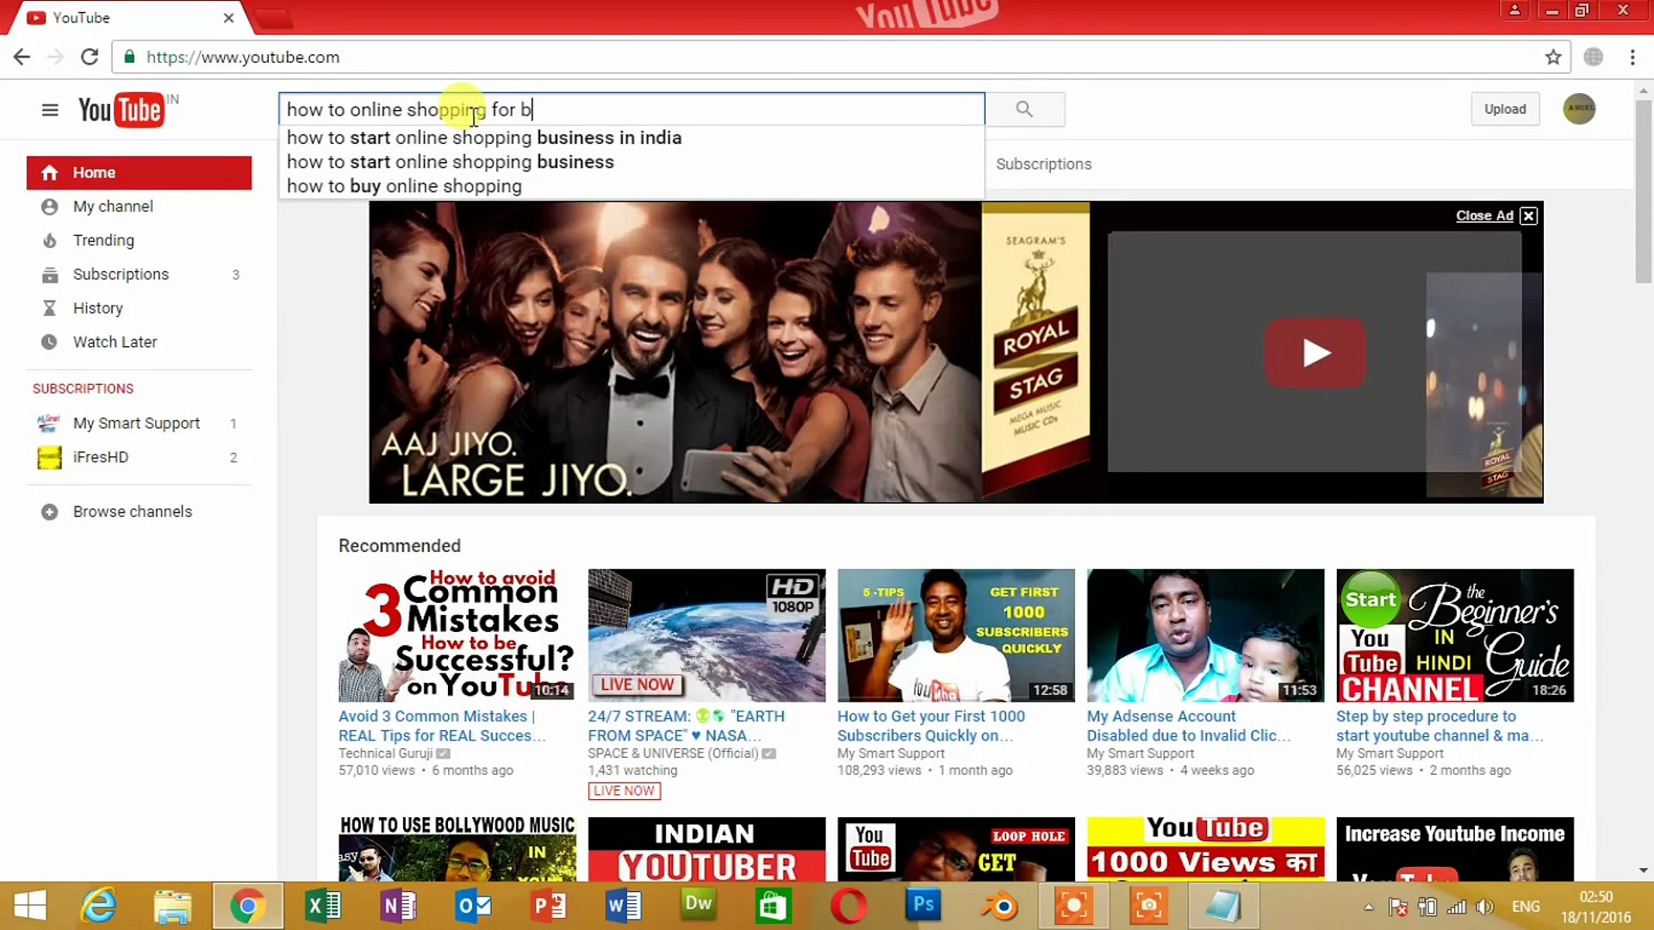Select suggestion "how to buy online shopping"

pyautogui.click(x=404, y=186)
